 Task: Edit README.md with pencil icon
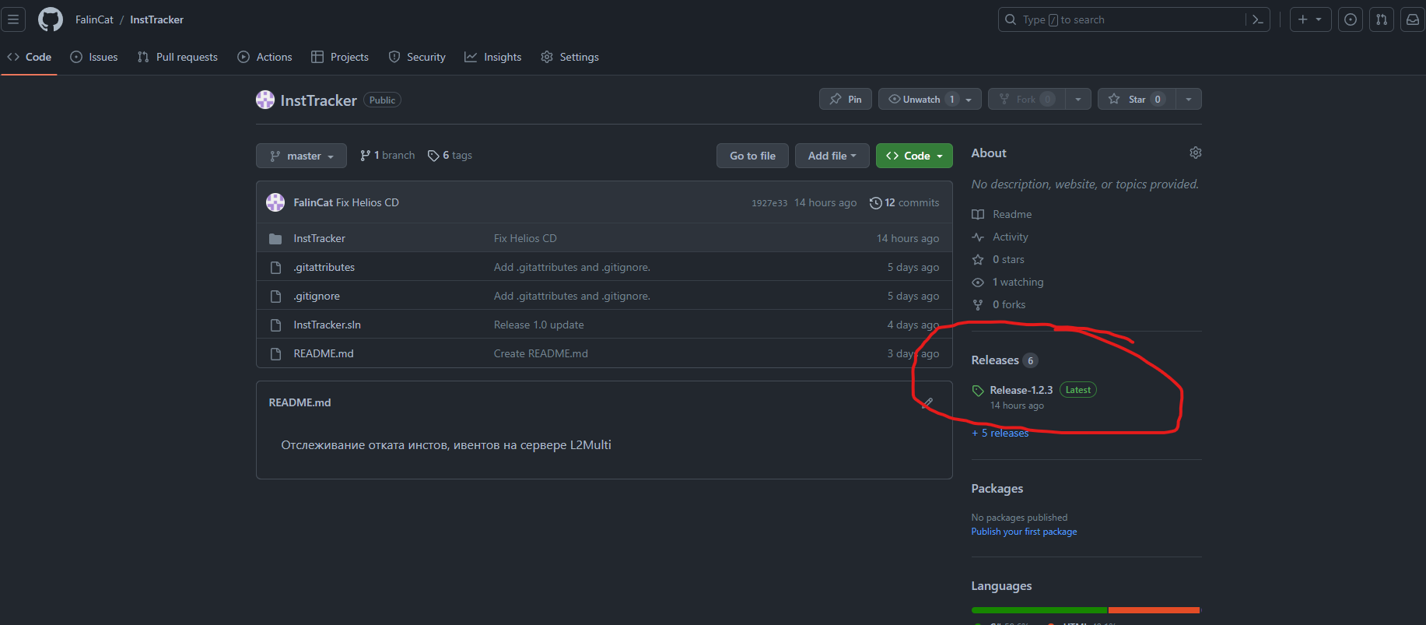point(927,403)
